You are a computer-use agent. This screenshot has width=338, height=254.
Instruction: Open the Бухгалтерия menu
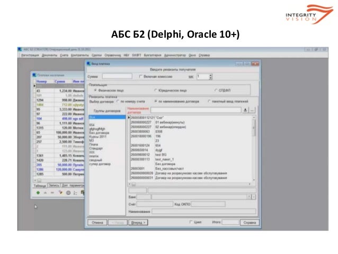(x=153, y=55)
